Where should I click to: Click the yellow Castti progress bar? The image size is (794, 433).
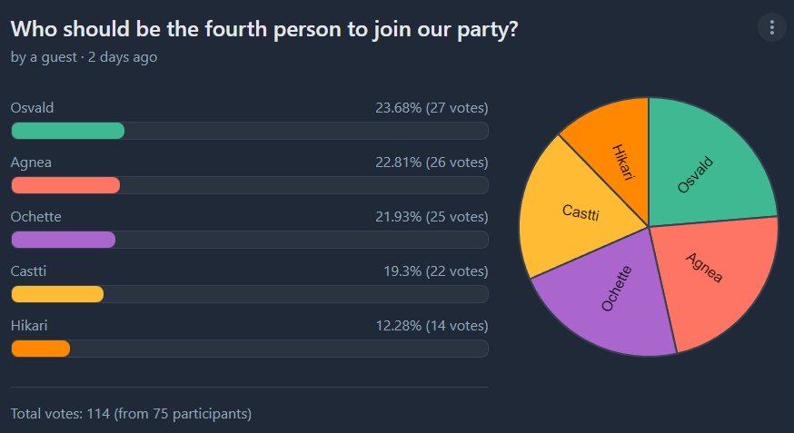(57, 294)
